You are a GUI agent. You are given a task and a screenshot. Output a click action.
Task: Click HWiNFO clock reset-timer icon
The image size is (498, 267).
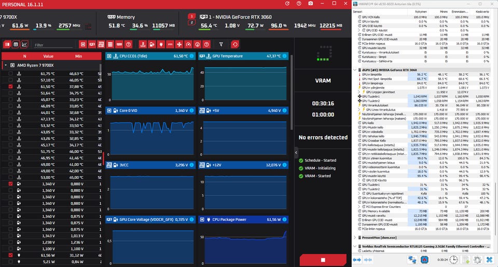[453, 260]
